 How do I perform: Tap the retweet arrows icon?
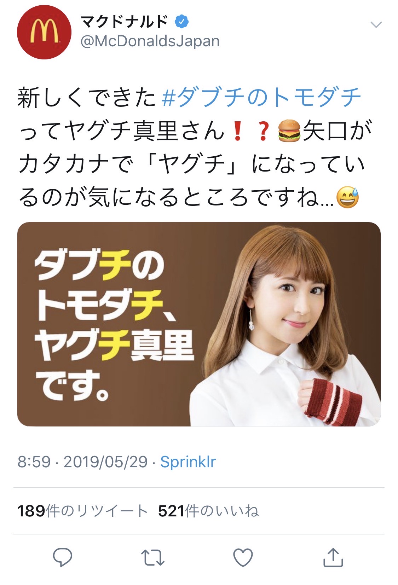coord(152,557)
